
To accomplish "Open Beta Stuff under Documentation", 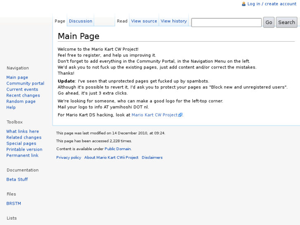I will click(17, 180).
